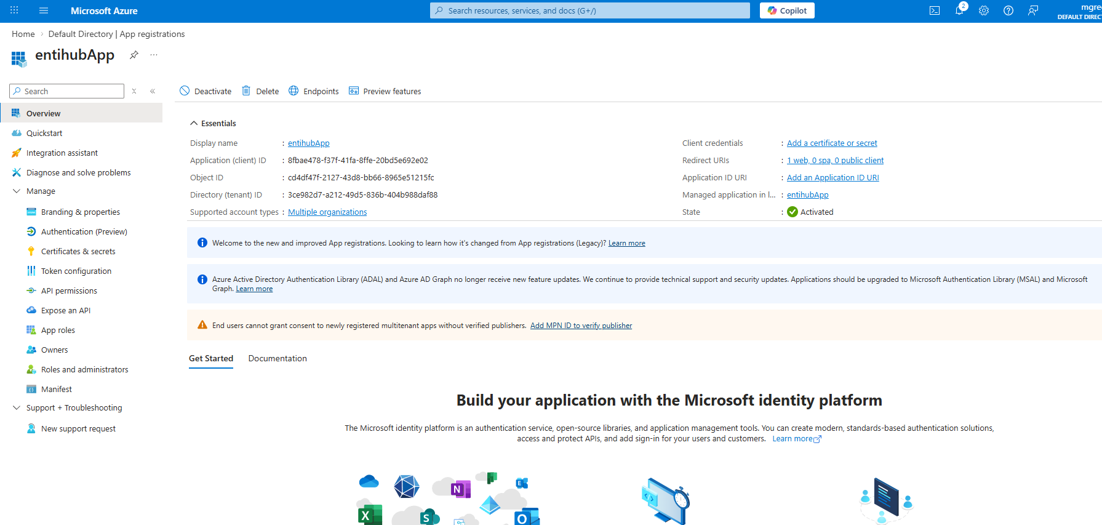Open the portal hamburger menu
Viewport: 1102px width, 525px height.
[x=43, y=10]
